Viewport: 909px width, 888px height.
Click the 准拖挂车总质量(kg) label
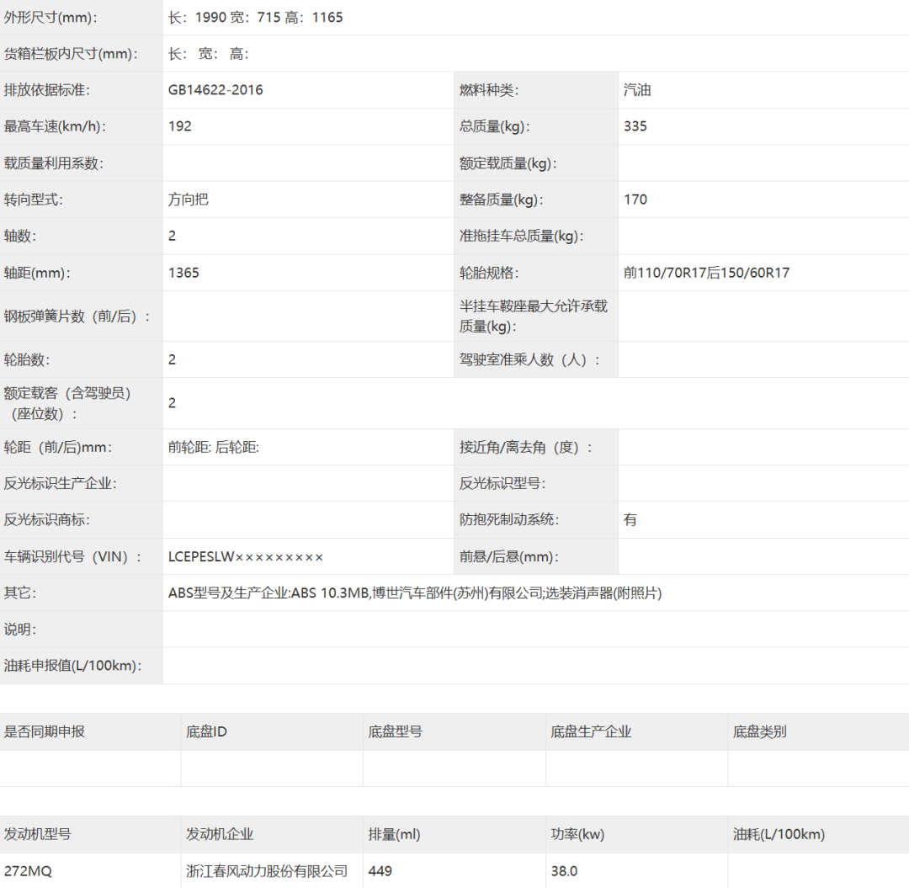[521, 236]
